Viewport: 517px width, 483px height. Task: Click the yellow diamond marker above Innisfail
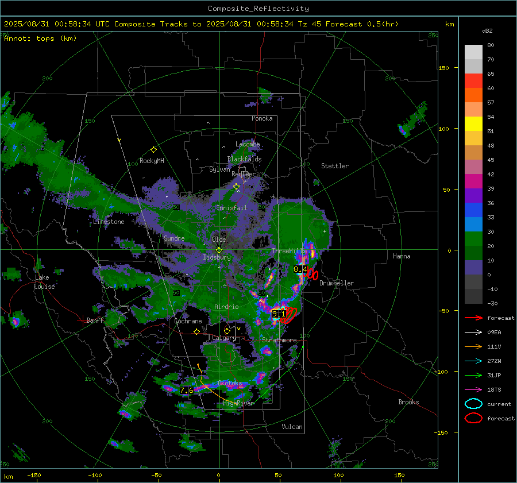coord(236,187)
